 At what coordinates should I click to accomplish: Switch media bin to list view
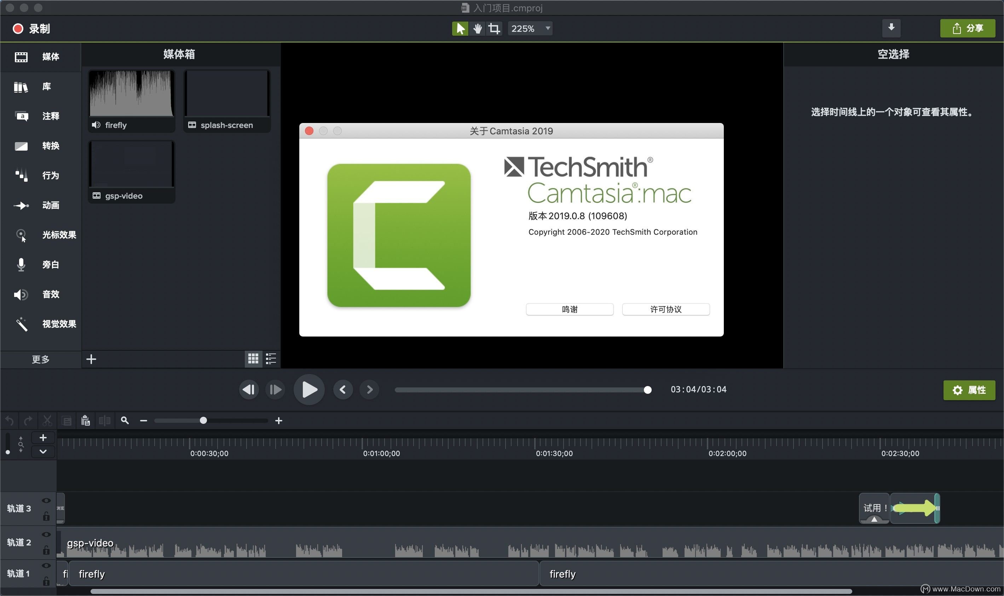coord(271,359)
